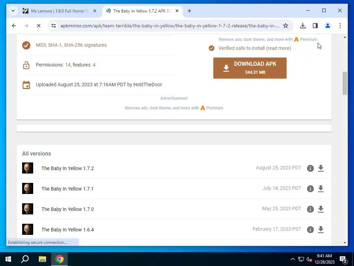
Task: Click the 1.7.0 version thumbnail
Action: point(28,209)
